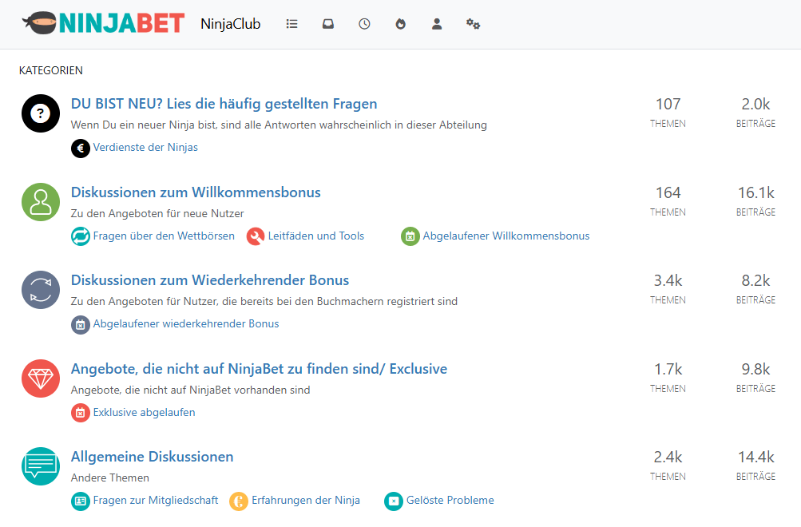Click description 'Angebote, die nicht auf NinjaBet vorhanden sind'
Screen dimensions: 801x527
point(190,390)
